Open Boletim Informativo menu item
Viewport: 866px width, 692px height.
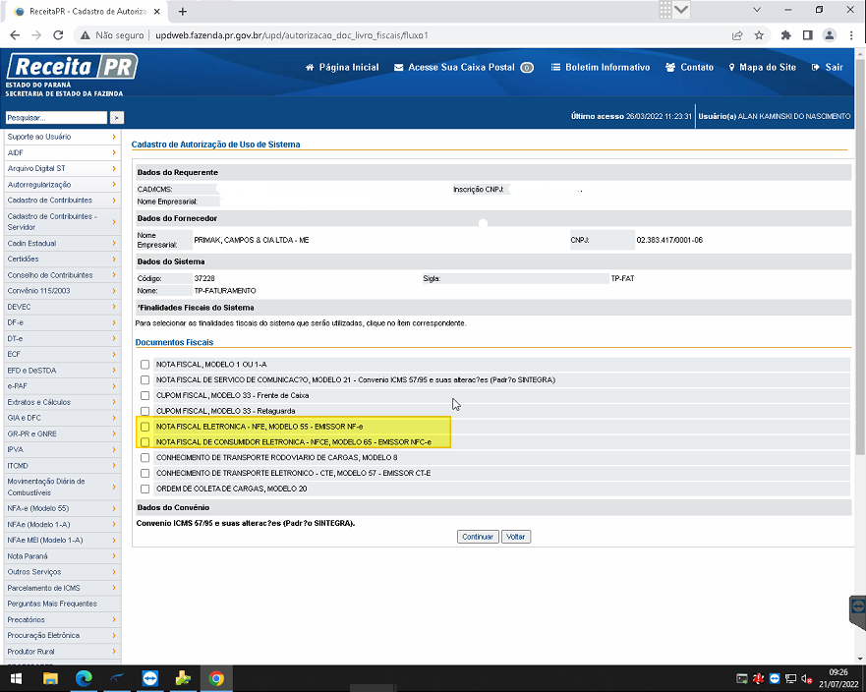tap(601, 68)
